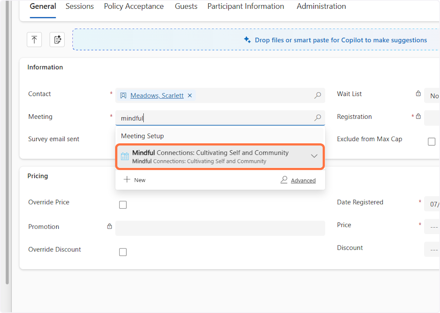Click the upload arrow icon button
The image size is (440, 313).
pos(34,40)
